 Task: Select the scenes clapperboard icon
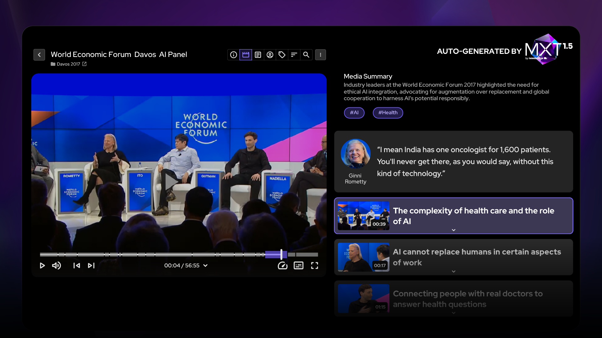246,54
